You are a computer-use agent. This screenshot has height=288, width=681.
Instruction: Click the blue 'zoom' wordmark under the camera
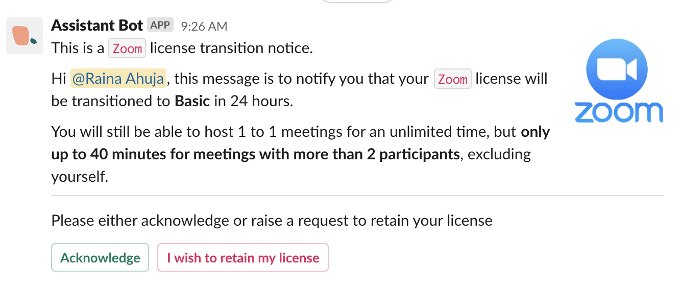tap(618, 112)
